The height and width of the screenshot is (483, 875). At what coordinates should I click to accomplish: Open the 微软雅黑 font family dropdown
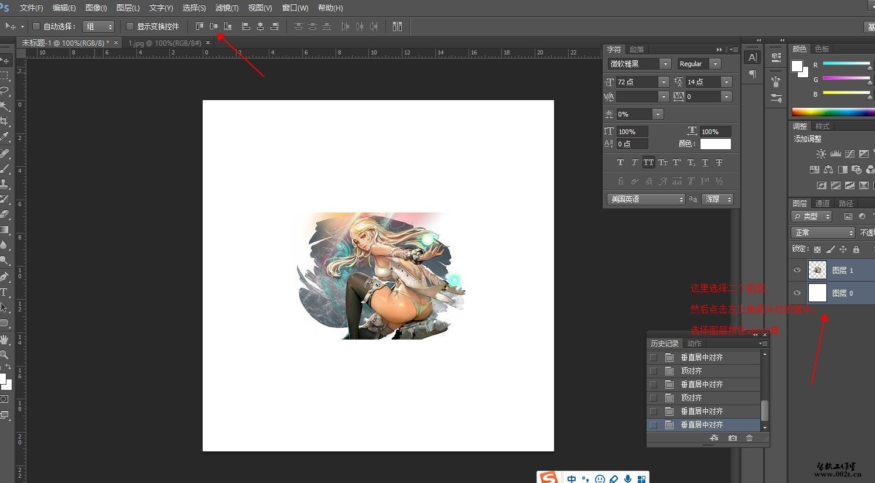click(x=665, y=64)
